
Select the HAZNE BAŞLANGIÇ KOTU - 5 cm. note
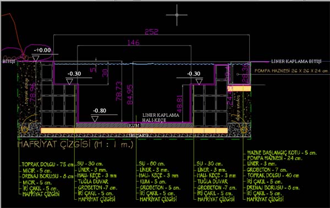click(x=282, y=152)
